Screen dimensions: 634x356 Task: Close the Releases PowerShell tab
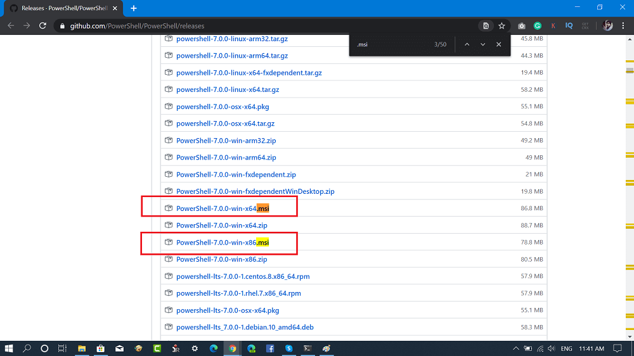tap(115, 8)
